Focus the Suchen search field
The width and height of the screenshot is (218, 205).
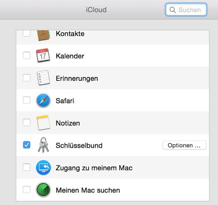pos(186,10)
